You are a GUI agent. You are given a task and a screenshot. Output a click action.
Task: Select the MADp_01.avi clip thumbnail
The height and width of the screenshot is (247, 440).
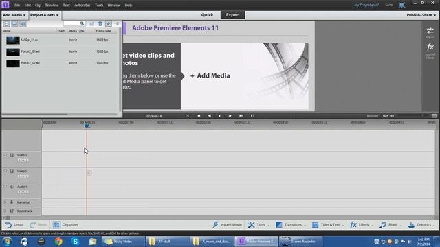(x=13, y=40)
